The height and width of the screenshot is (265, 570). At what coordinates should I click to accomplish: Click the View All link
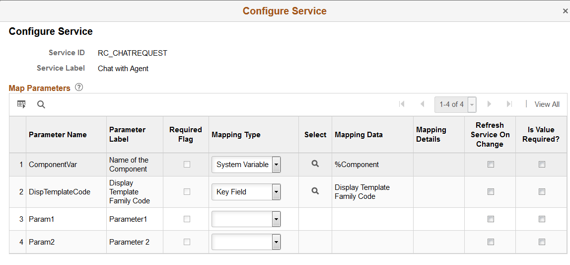coord(547,104)
